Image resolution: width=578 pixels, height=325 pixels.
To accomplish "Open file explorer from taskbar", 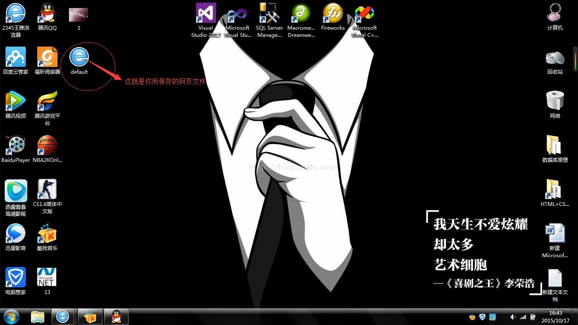I will [x=38, y=317].
